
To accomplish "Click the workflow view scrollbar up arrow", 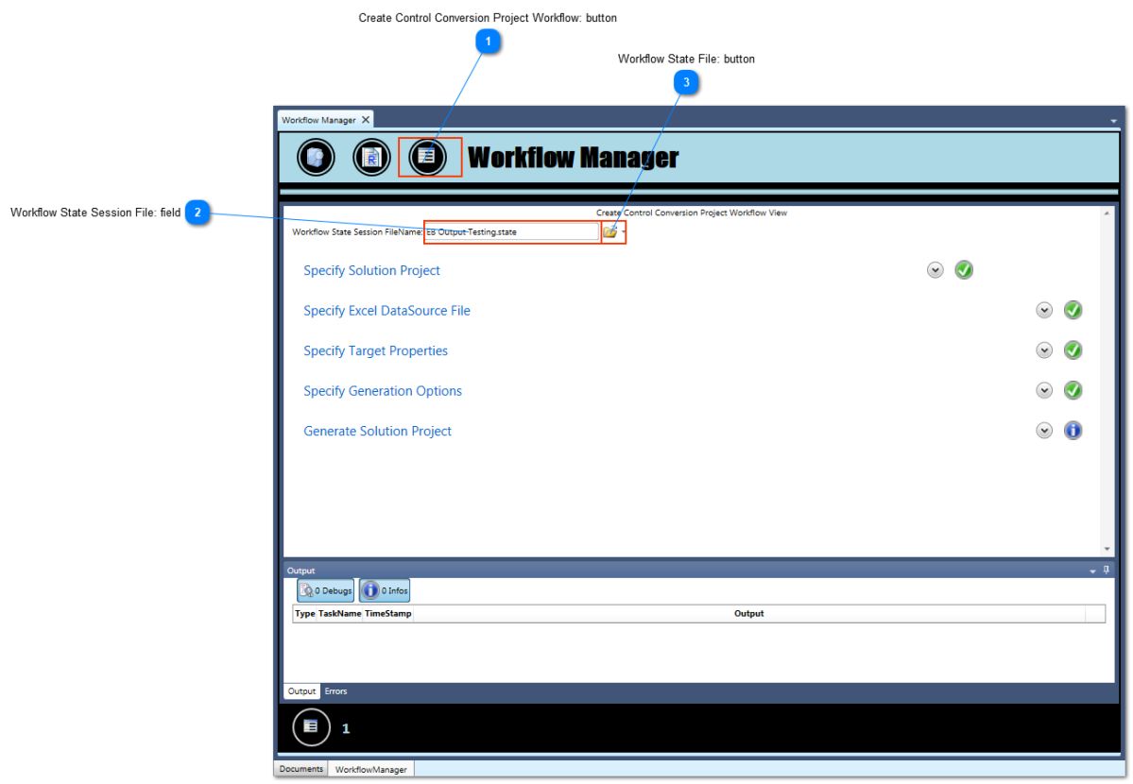I will 1107,213.
